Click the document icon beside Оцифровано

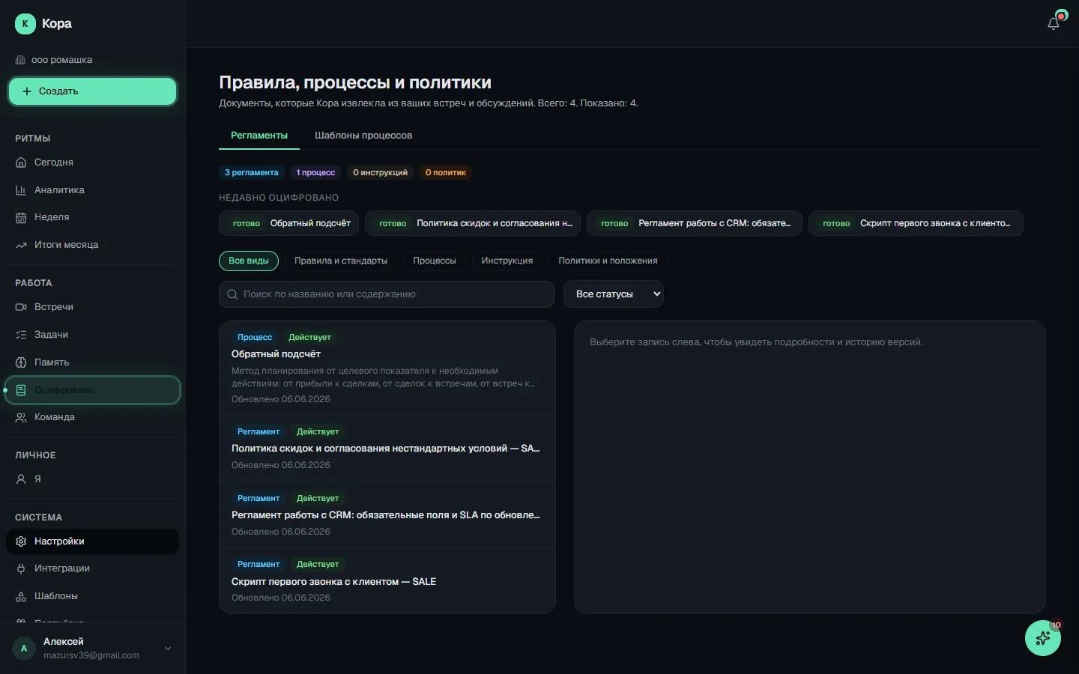coord(21,390)
